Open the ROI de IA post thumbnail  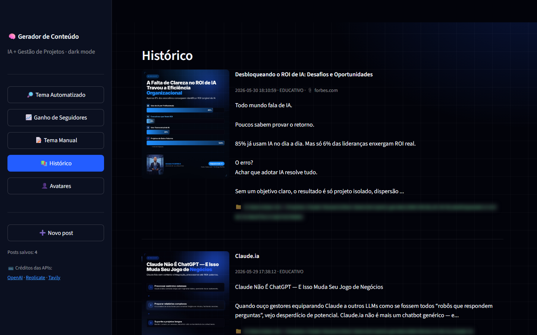185,123
